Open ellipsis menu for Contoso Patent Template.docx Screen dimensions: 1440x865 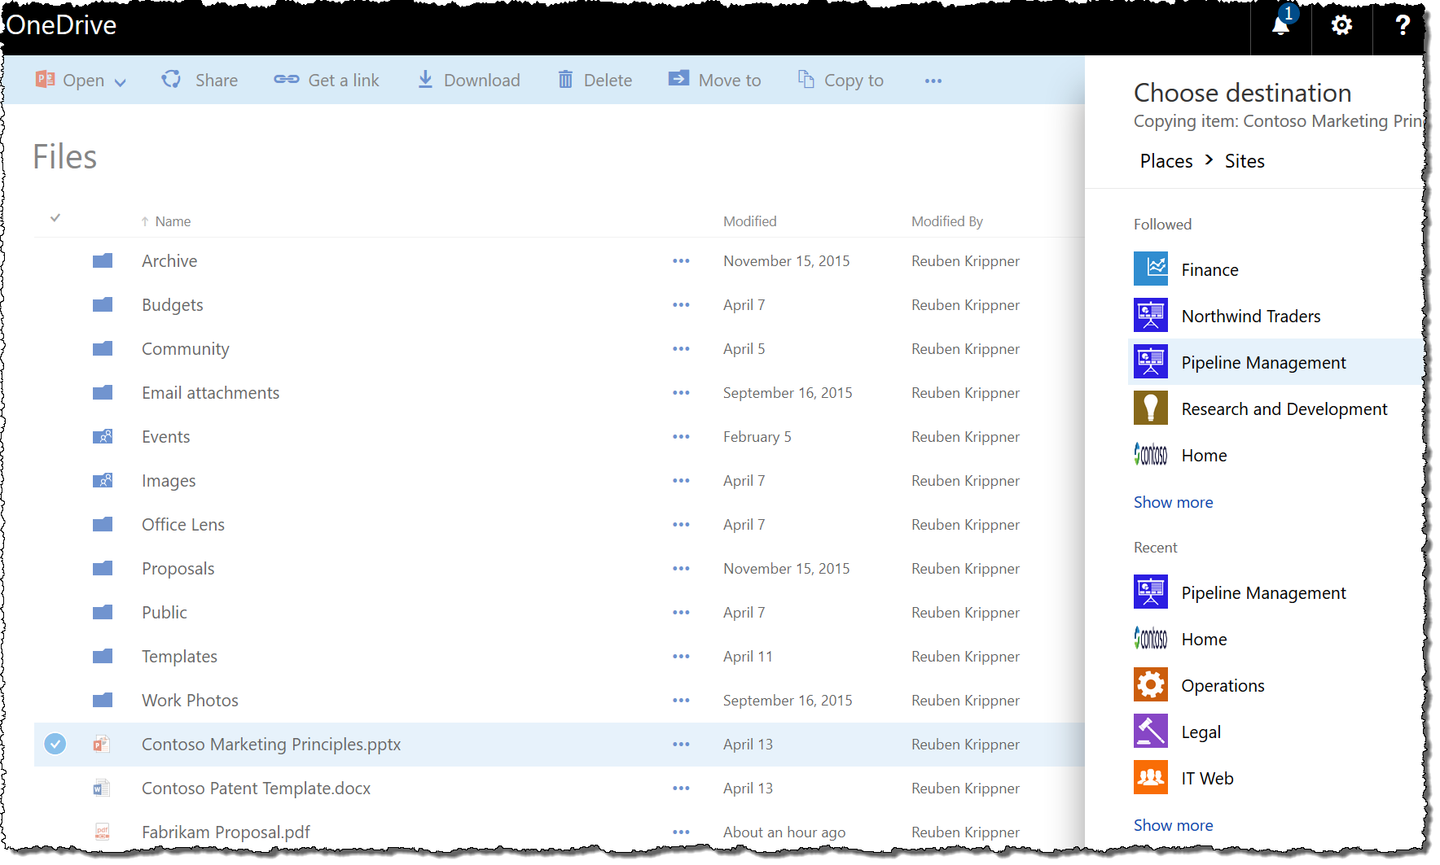(x=681, y=789)
